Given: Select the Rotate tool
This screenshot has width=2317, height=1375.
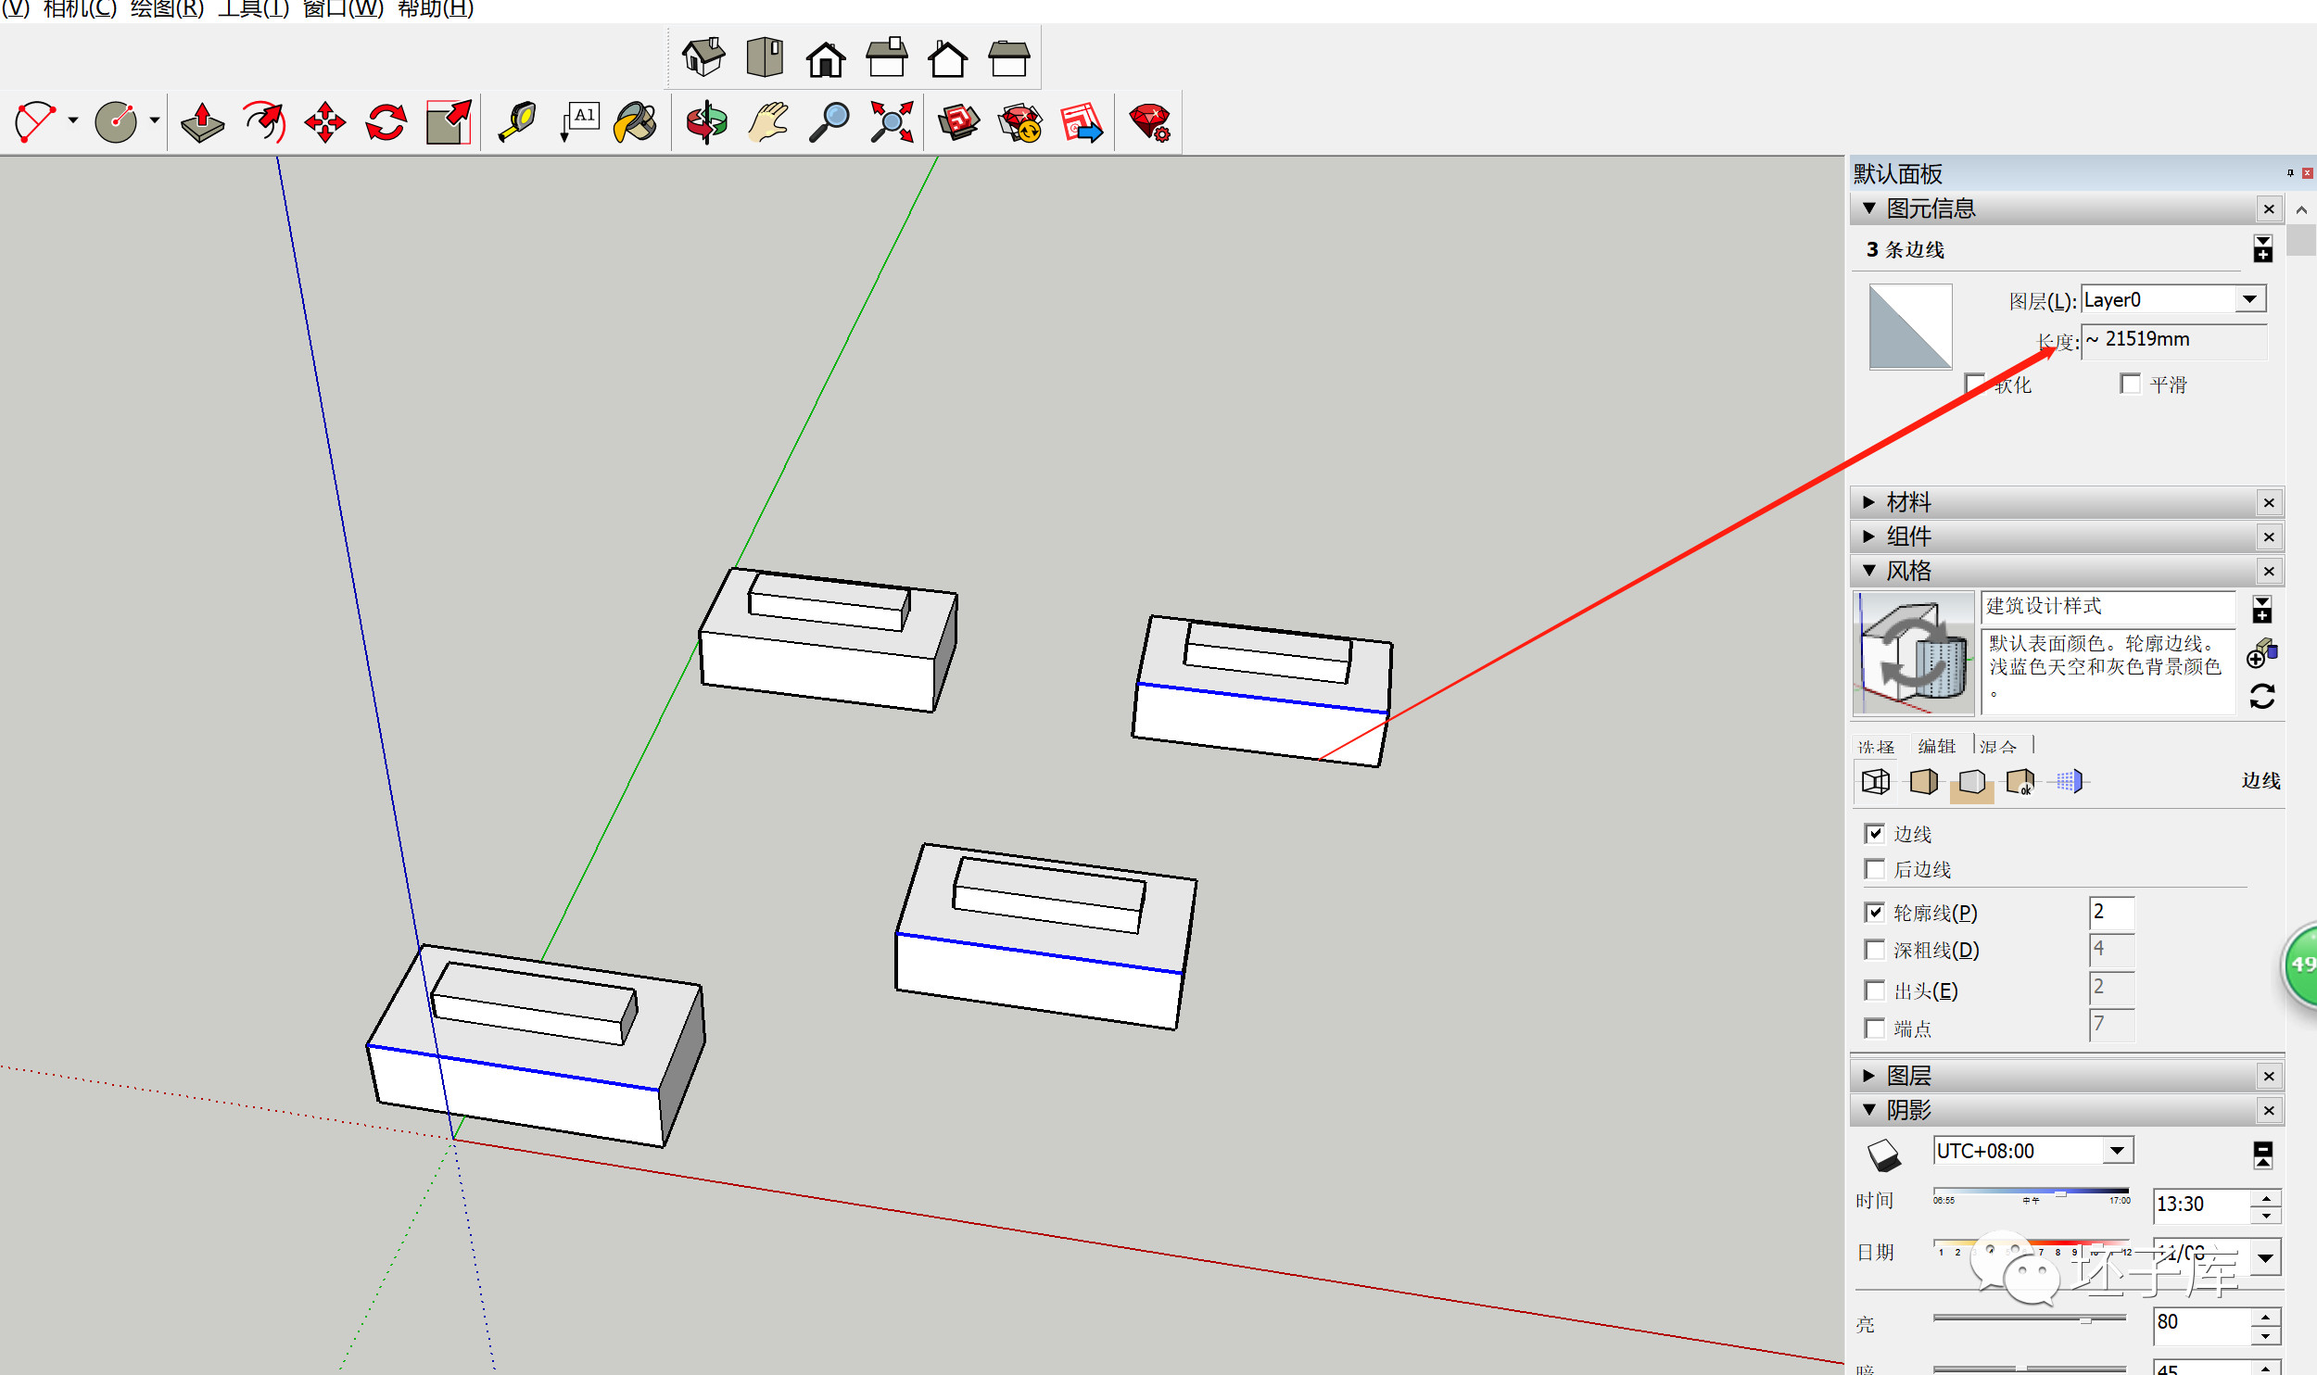Looking at the screenshot, I should (386, 121).
